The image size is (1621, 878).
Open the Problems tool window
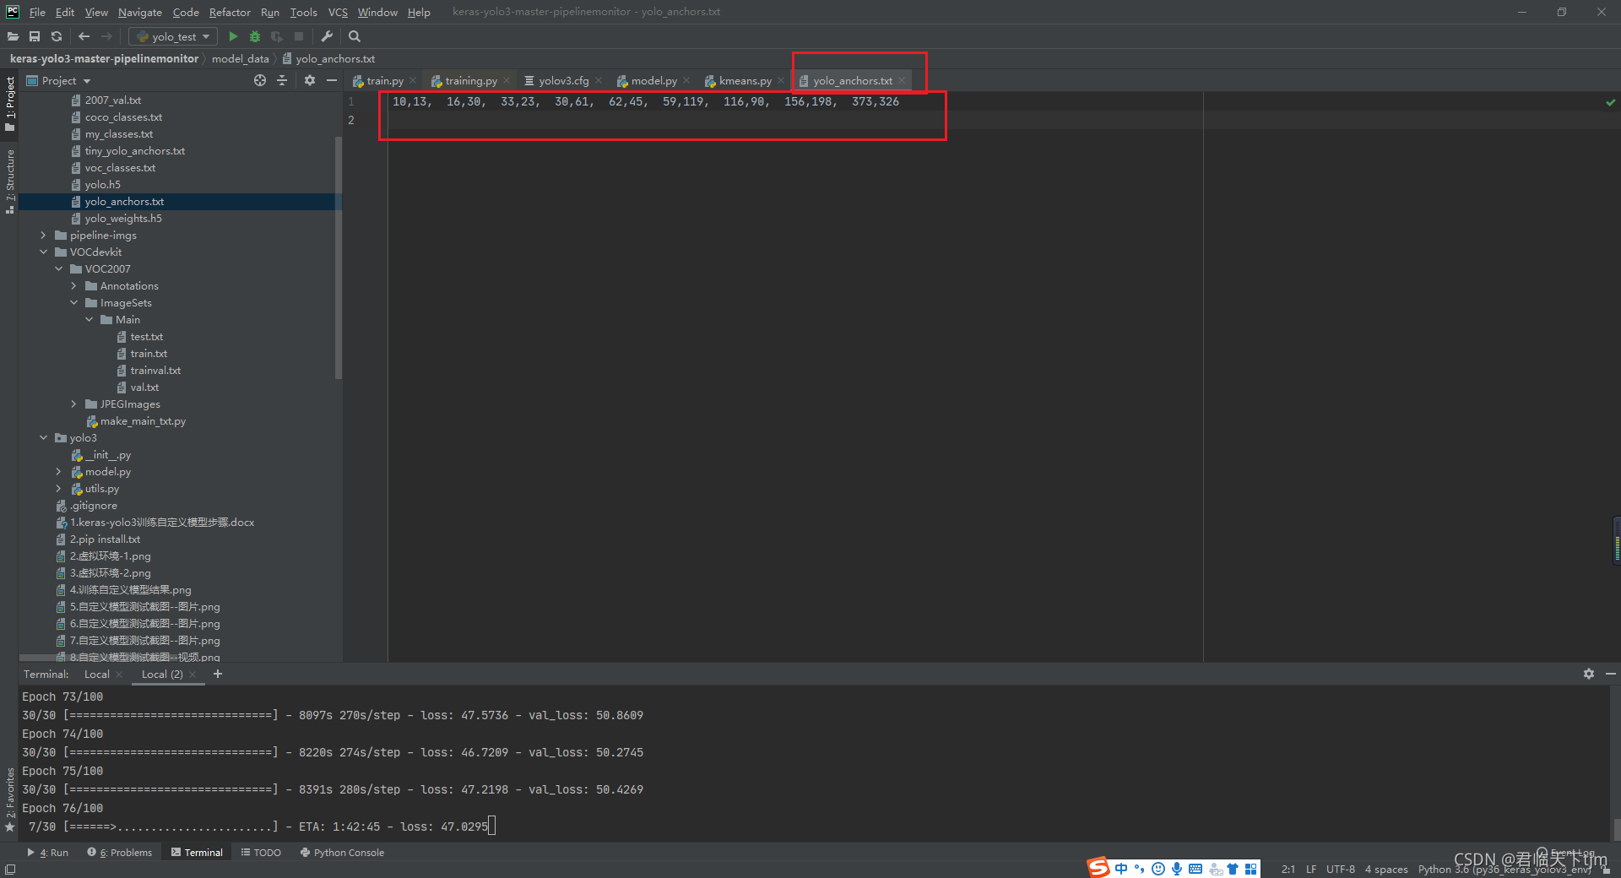(120, 853)
